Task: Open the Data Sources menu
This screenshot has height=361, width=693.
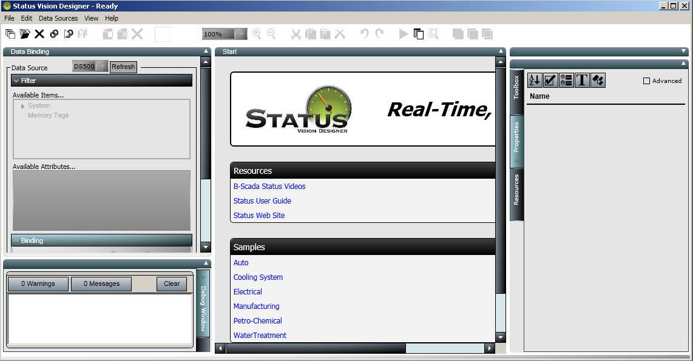Action: [58, 18]
